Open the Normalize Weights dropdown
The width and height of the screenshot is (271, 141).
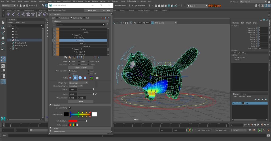(x=76, y=86)
